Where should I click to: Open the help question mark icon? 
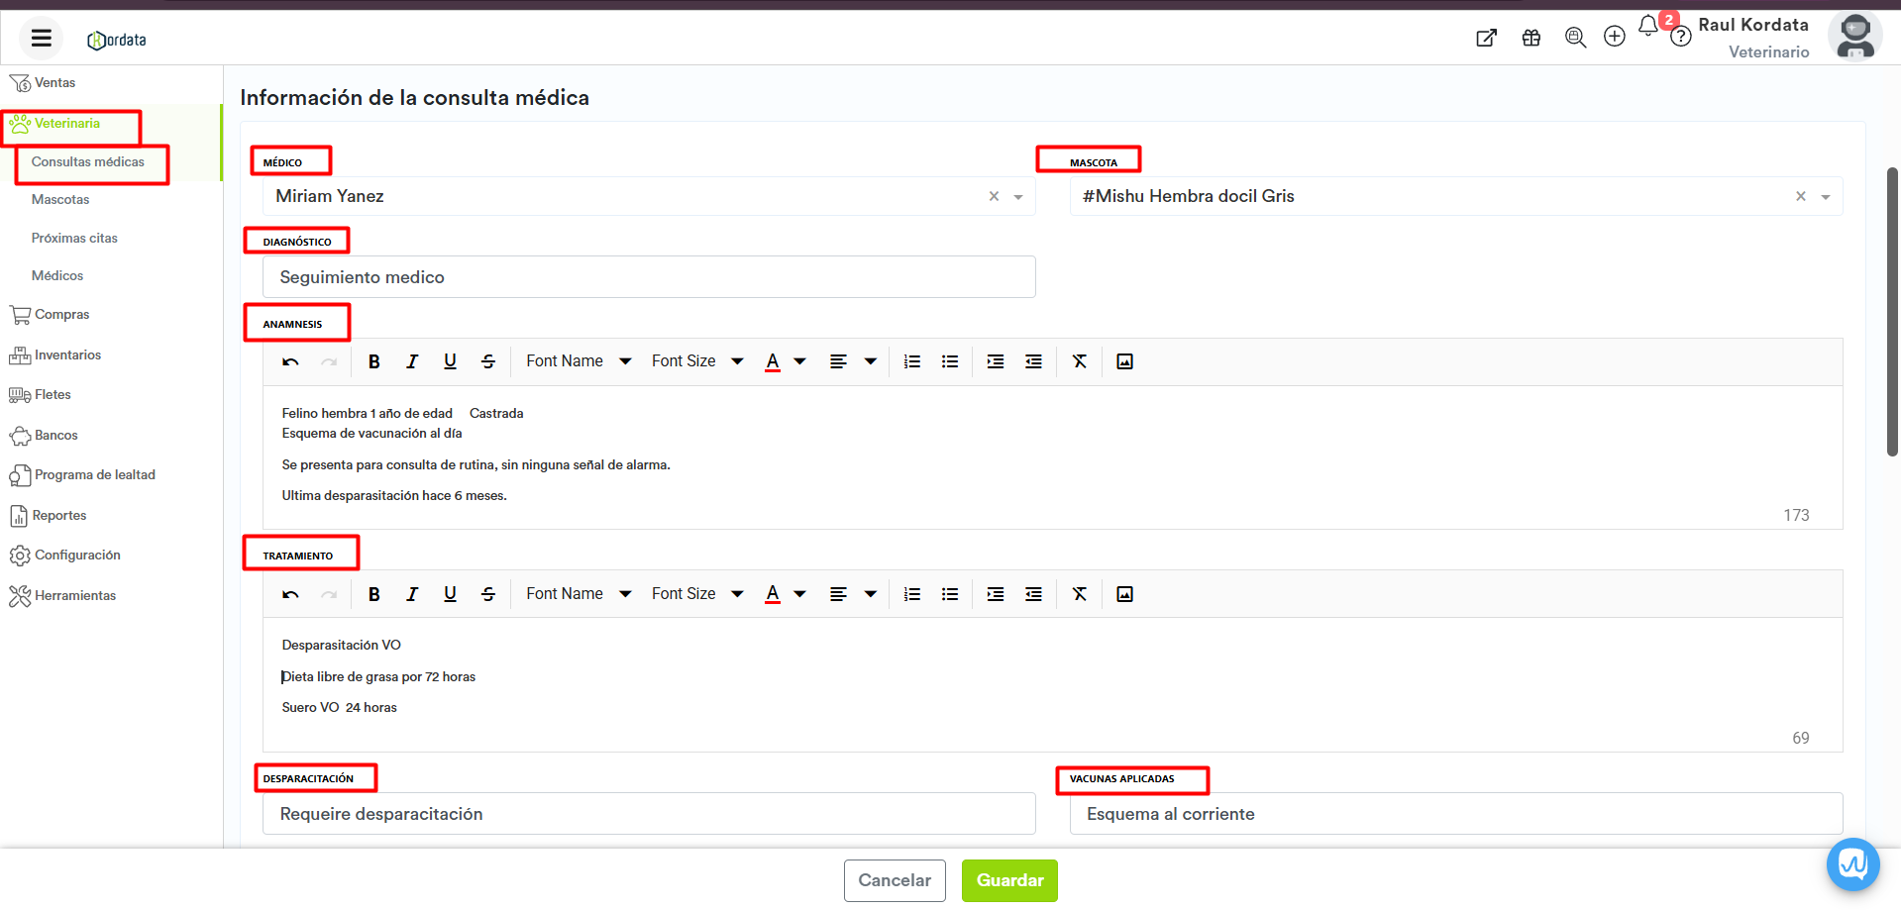1680,38
